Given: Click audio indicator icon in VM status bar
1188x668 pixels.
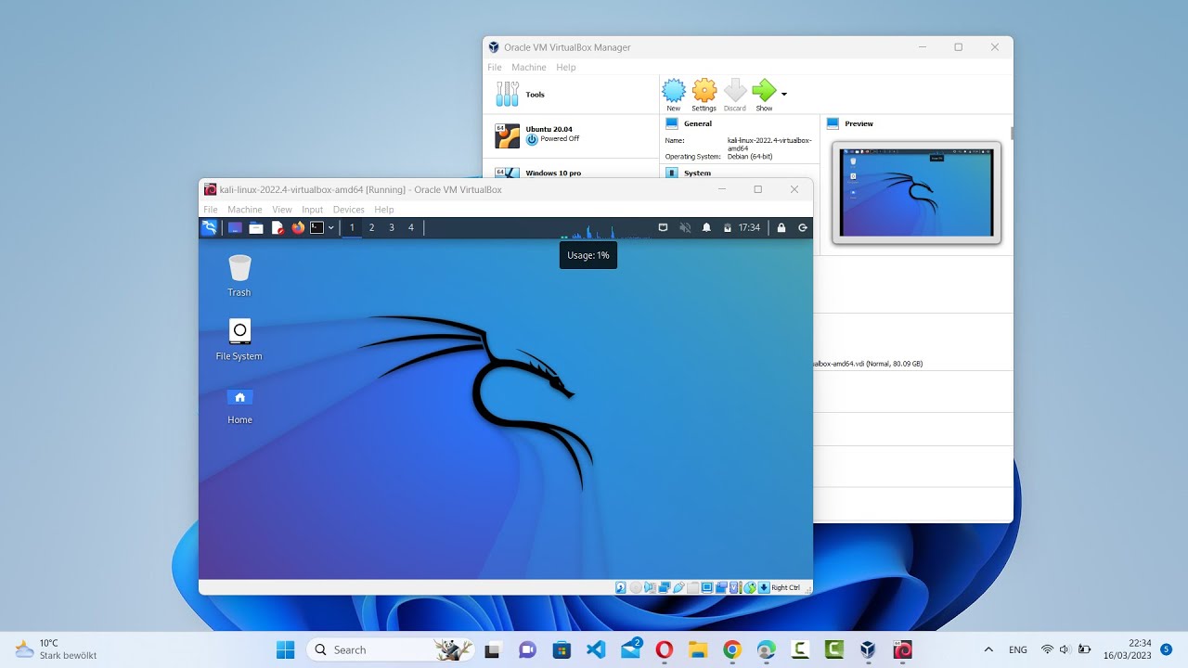Looking at the screenshot, I should tap(650, 587).
